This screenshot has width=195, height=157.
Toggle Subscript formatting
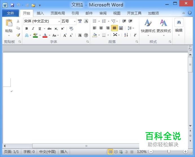(56, 29)
